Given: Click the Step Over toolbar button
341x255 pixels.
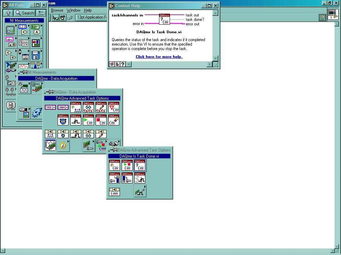Looking at the screenshot, I should point(63,17).
